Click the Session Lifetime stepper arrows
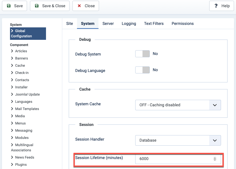 215,159
